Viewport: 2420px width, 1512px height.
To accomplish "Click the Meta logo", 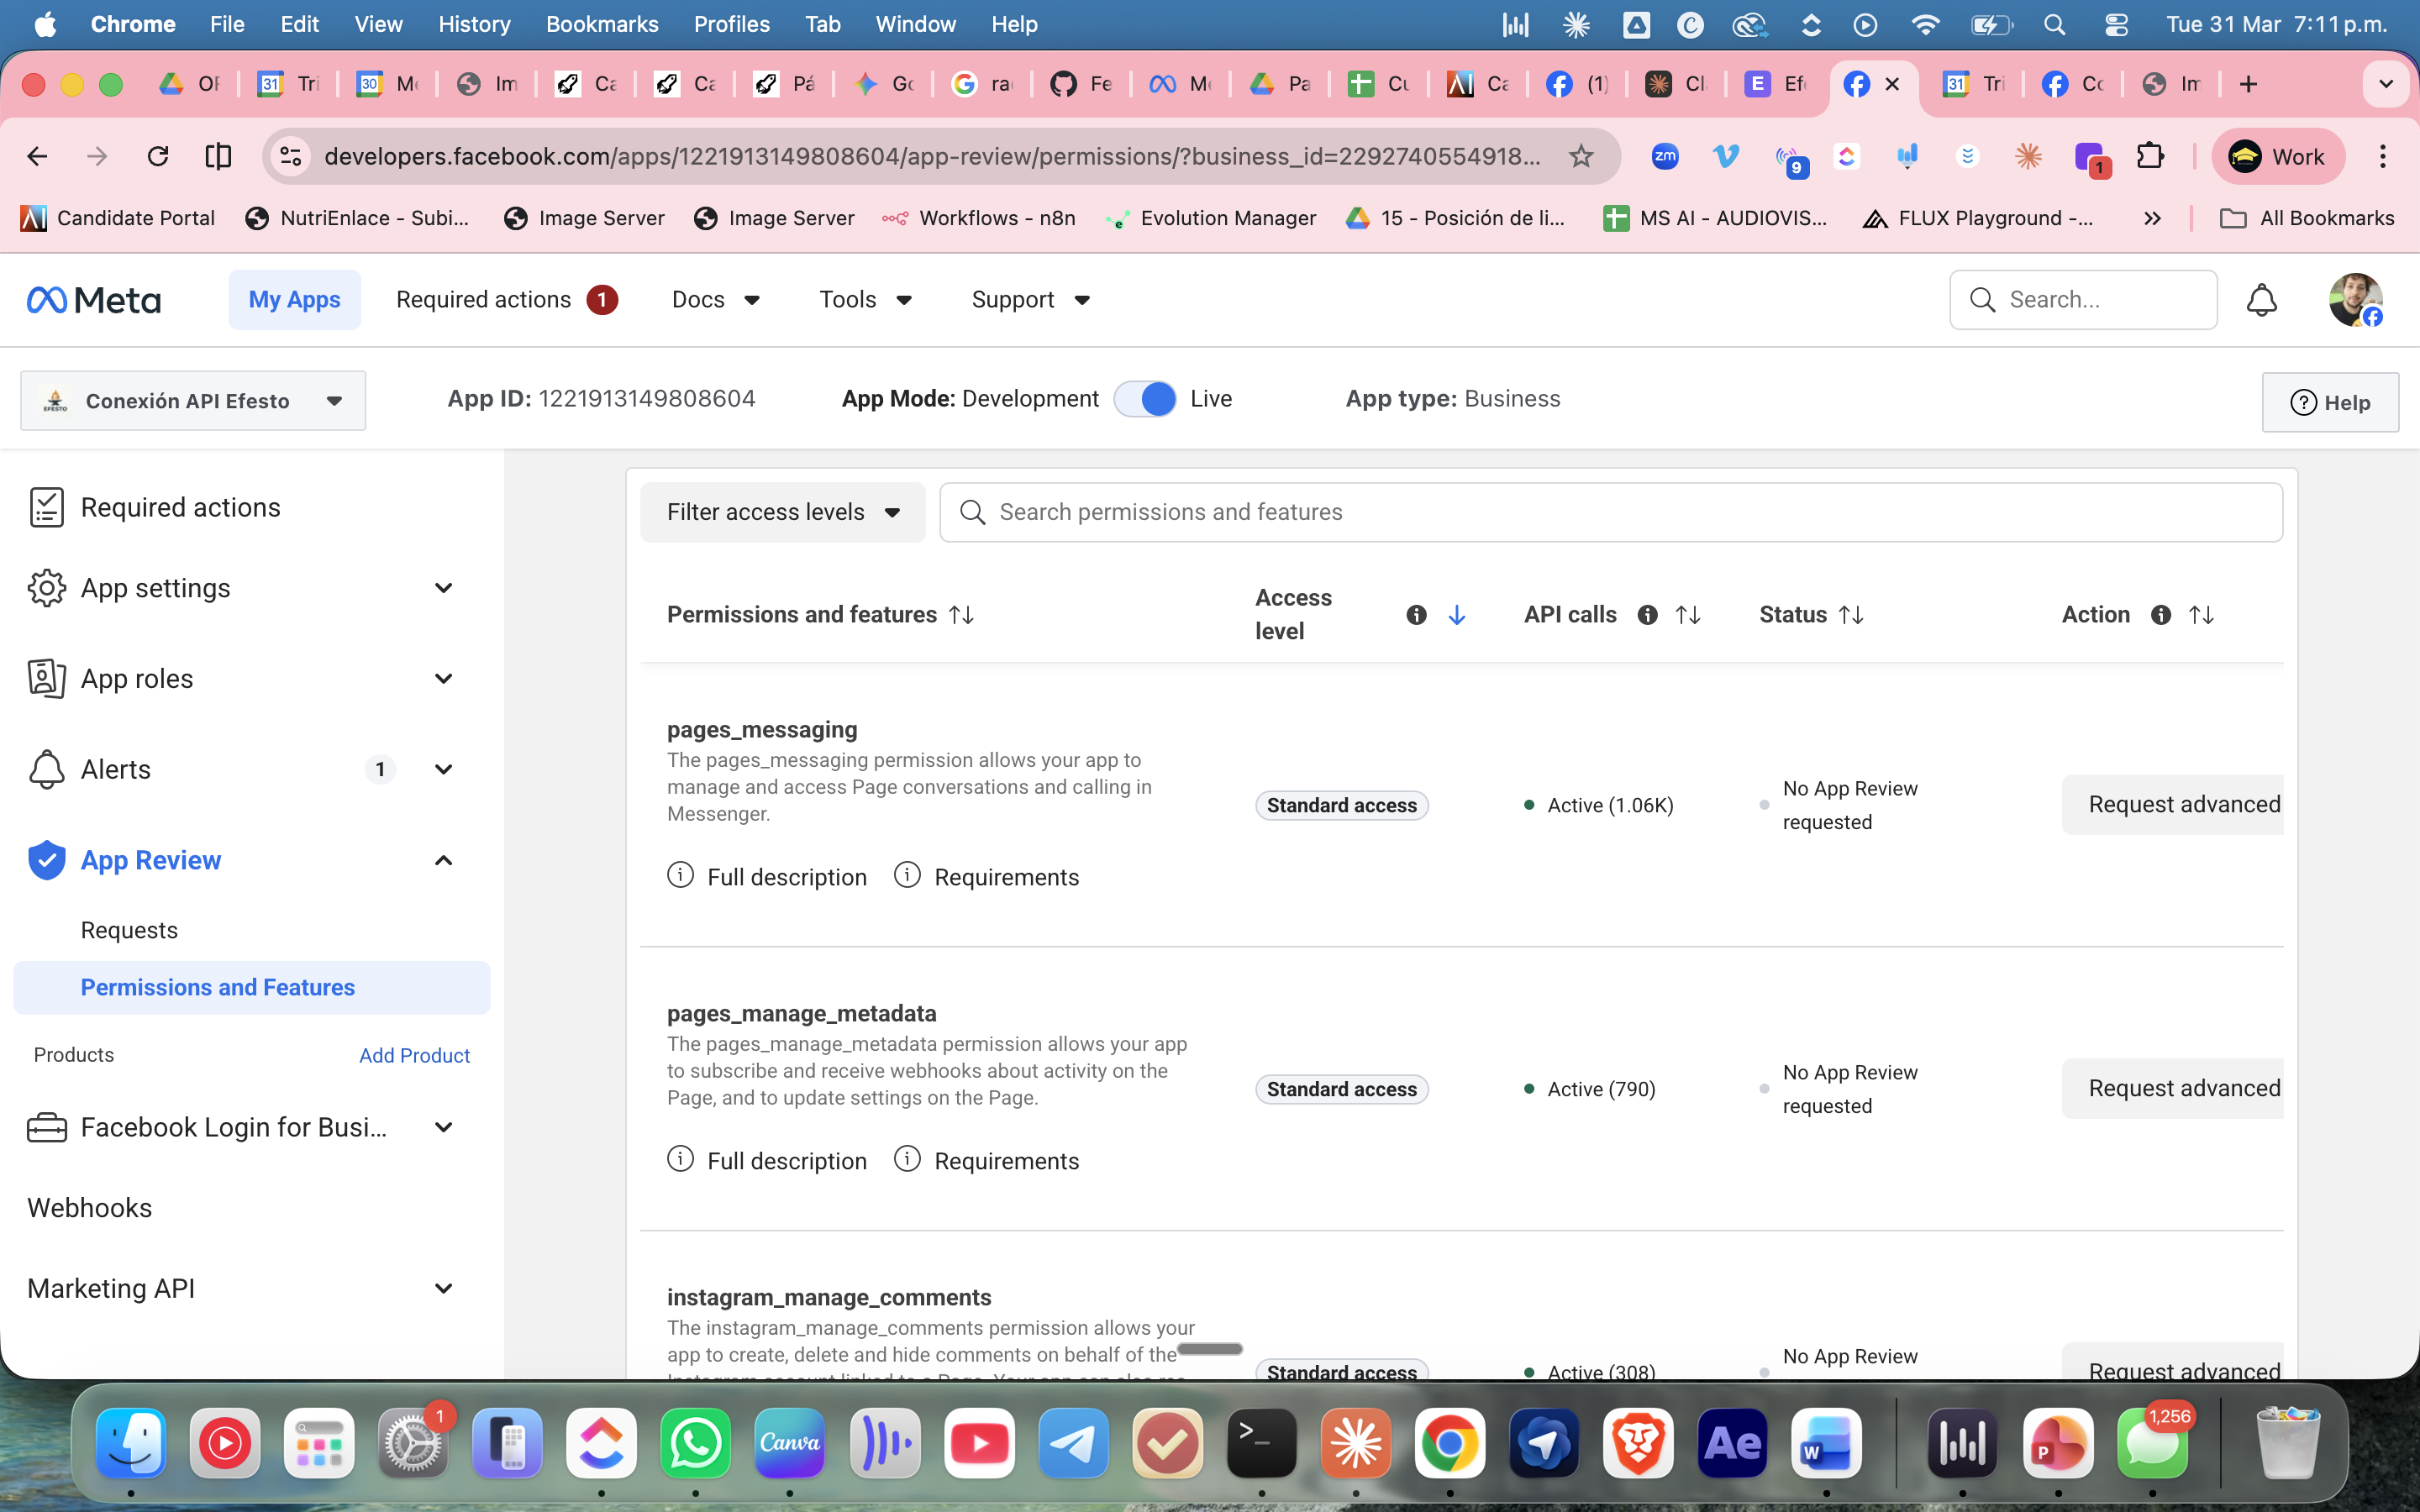I will tap(94, 300).
